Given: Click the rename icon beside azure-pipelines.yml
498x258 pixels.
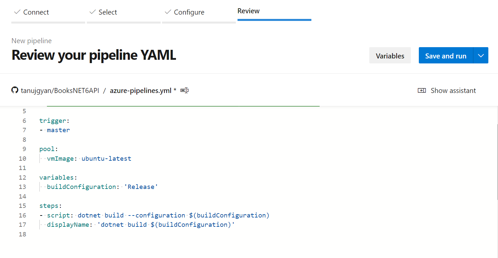Looking at the screenshot, I should tap(184, 90).
